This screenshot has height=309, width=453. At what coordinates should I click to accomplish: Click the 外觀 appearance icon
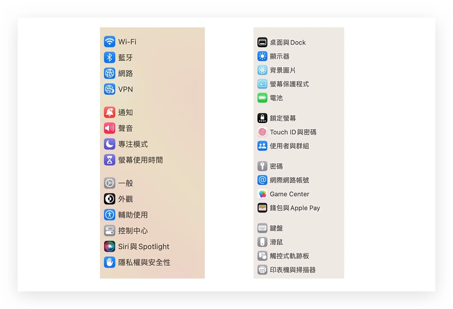[x=110, y=199]
